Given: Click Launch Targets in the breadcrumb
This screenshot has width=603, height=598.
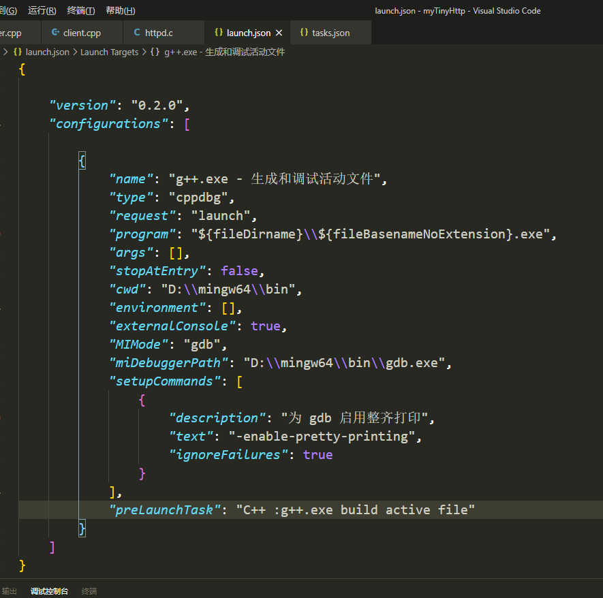Looking at the screenshot, I should pyautogui.click(x=109, y=52).
